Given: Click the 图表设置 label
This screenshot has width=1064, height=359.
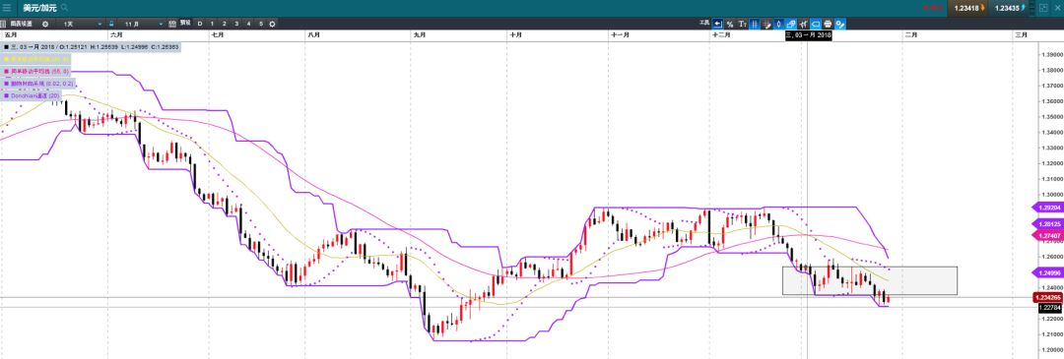Looking at the screenshot, I should tap(21, 24).
